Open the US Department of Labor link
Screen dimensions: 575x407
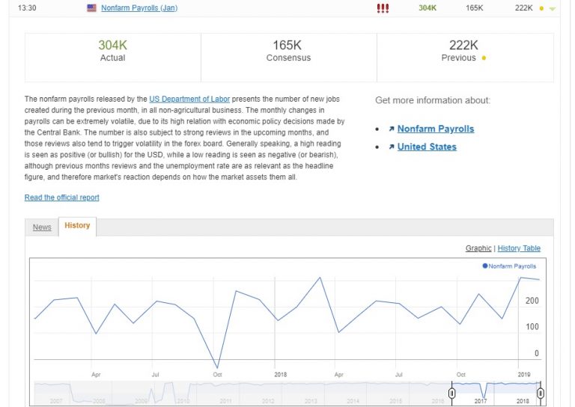tap(189, 99)
